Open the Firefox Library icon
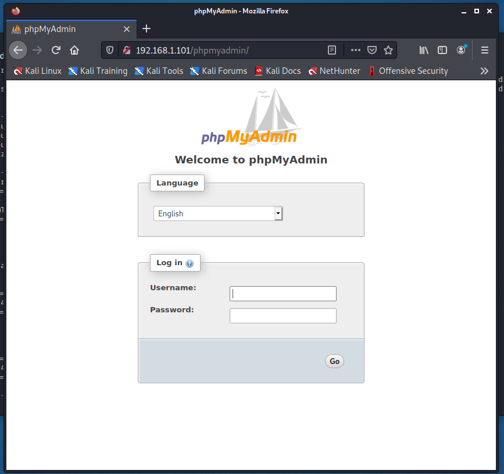 424,50
